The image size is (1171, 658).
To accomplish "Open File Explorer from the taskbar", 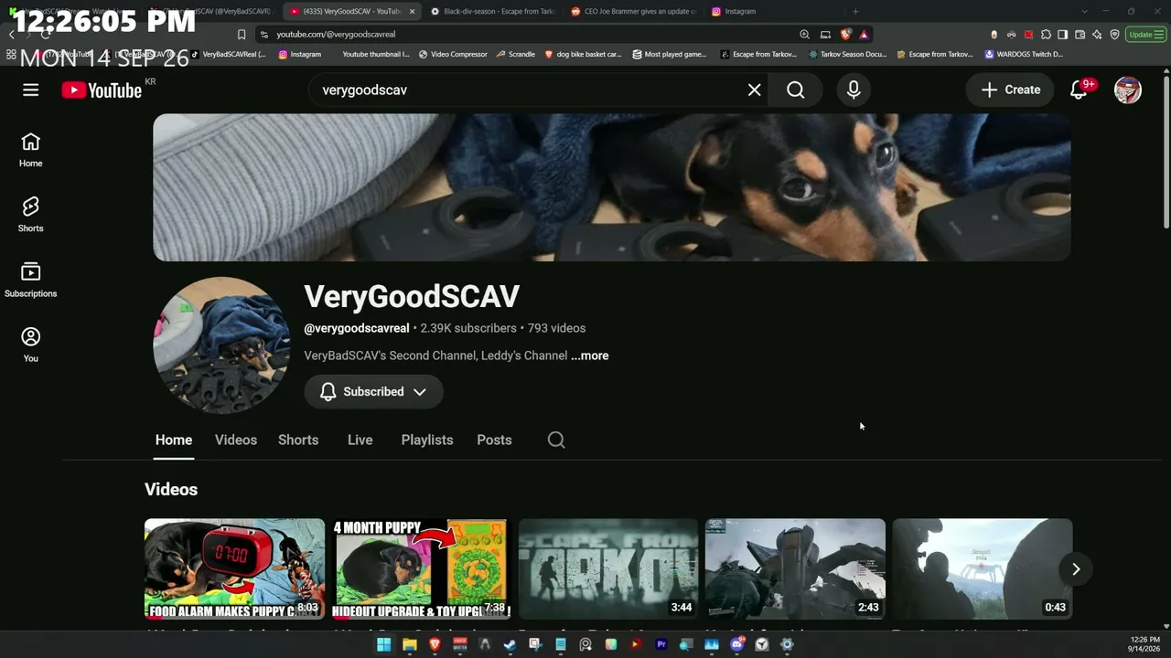I will click(x=410, y=644).
